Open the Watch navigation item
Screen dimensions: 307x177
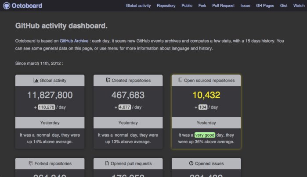(x=299, y=6)
